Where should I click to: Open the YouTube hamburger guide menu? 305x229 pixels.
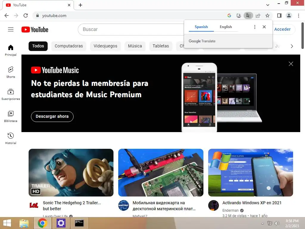coord(11,30)
